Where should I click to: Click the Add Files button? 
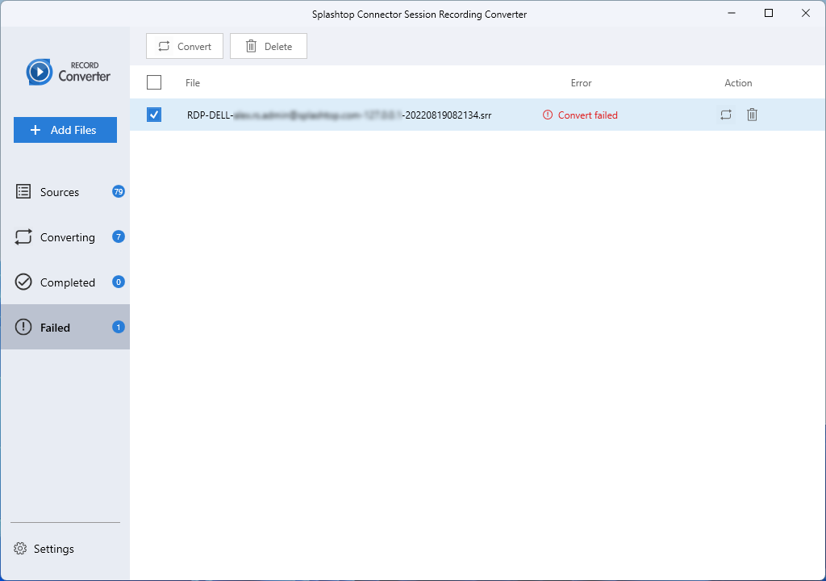(65, 130)
